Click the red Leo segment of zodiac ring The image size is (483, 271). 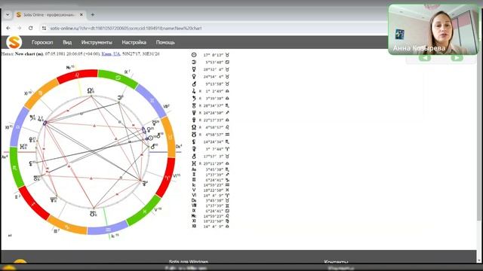pos(77,75)
